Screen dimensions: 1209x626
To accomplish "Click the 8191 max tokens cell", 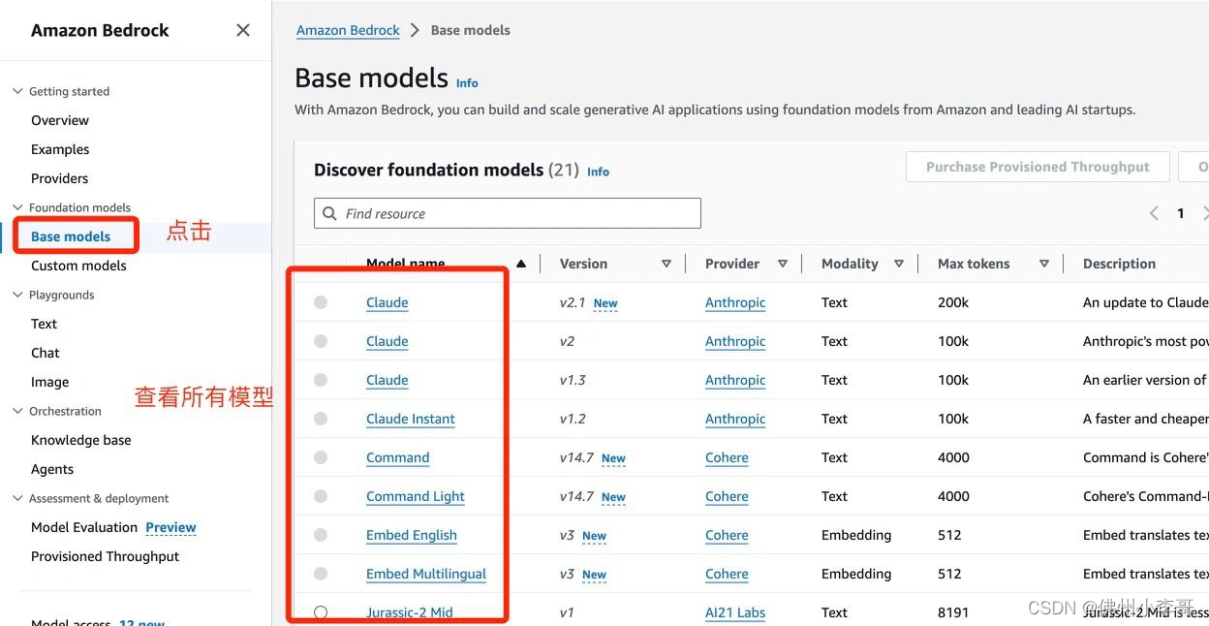I will [x=953, y=612].
